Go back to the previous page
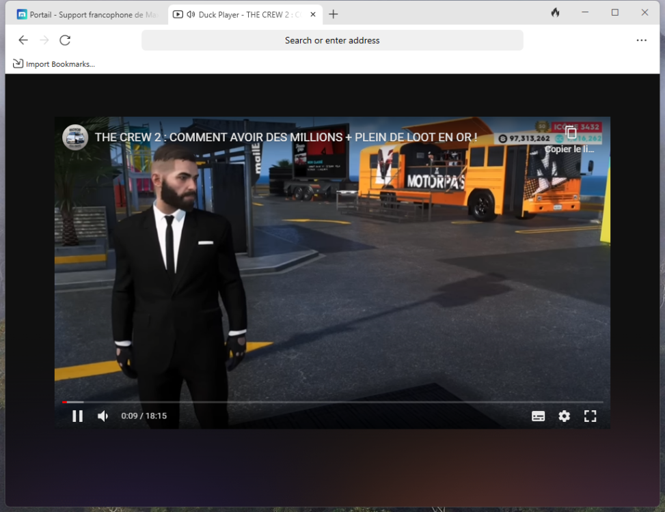 tap(23, 40)
